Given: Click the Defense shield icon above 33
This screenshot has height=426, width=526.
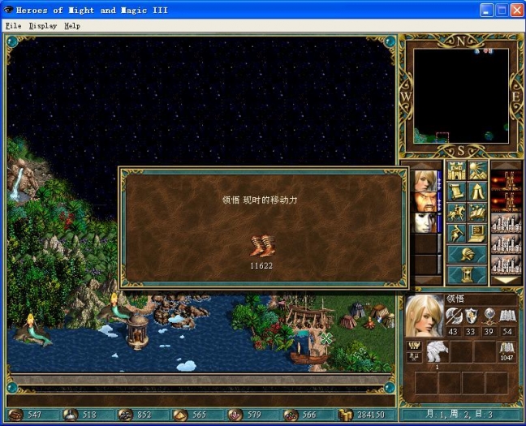Looking at the screenshot, I should [471, 316].
